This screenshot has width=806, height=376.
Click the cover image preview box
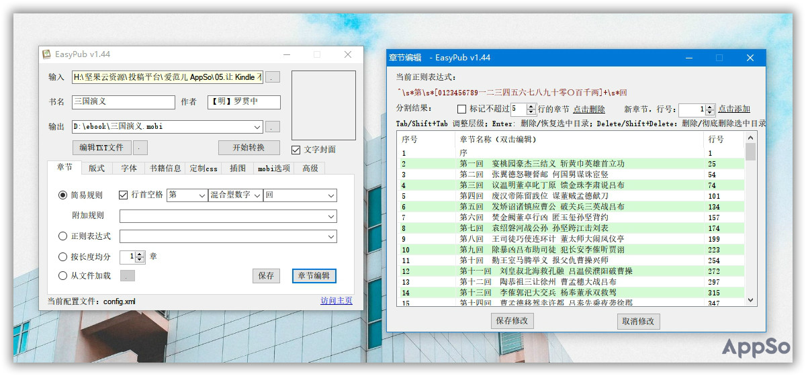point(324,105)
